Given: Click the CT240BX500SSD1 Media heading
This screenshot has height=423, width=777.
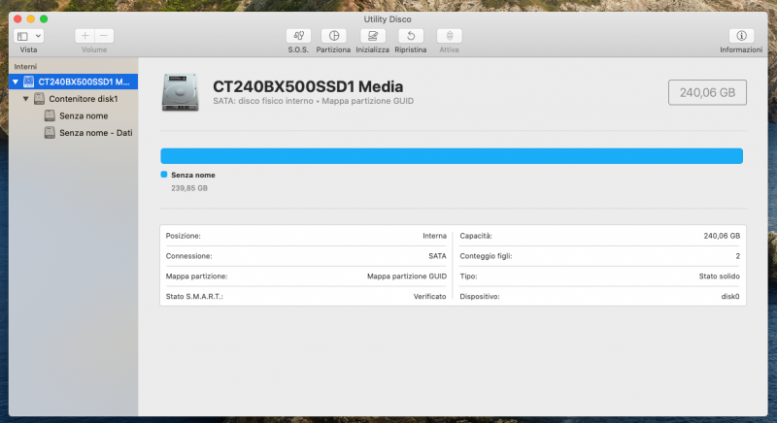Looking at the screenshot, I should coord(308,86).
